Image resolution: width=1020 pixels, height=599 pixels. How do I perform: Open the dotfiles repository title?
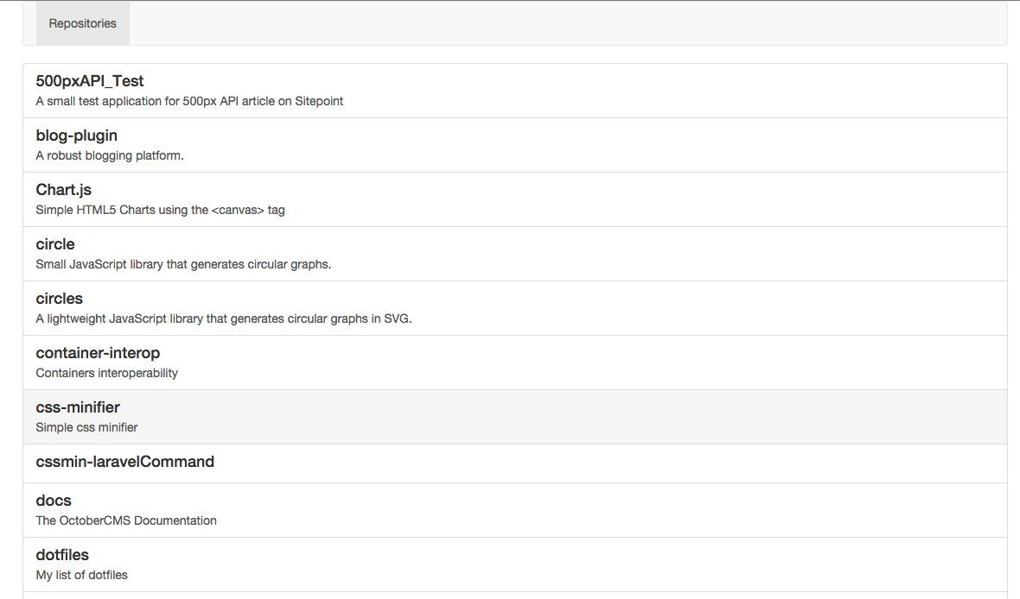(x=62, y=555)
